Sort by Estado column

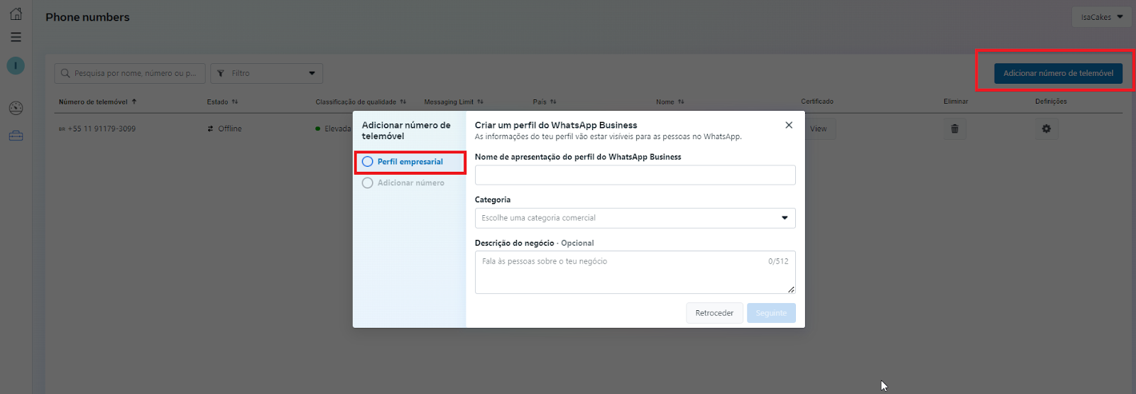tap(235, 102)
